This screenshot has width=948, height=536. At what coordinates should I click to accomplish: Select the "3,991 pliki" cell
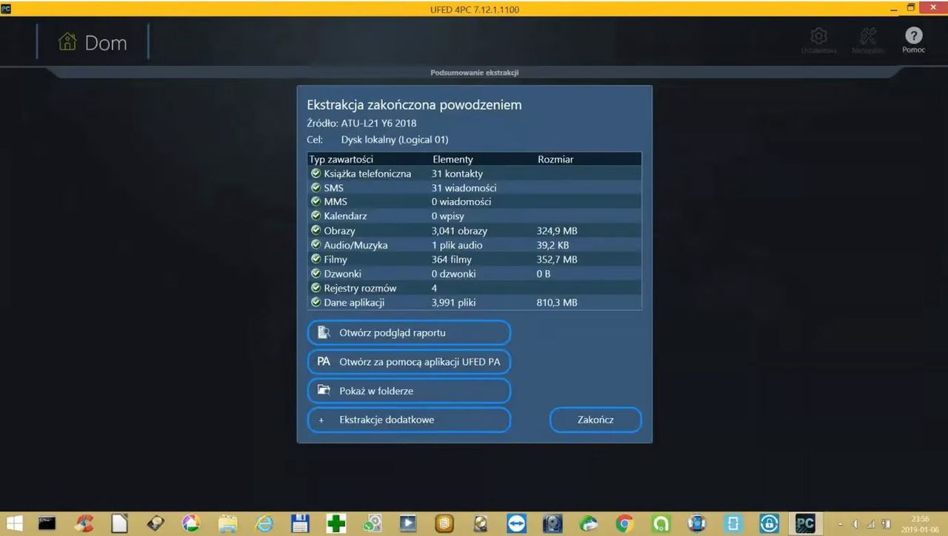coord(453,303)
